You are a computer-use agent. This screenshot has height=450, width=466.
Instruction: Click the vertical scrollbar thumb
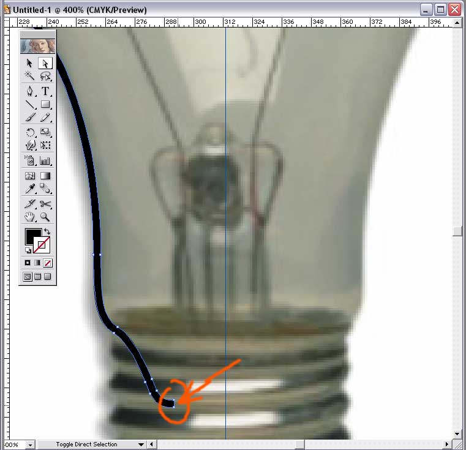pyautogui.click(x=457, y=231)
